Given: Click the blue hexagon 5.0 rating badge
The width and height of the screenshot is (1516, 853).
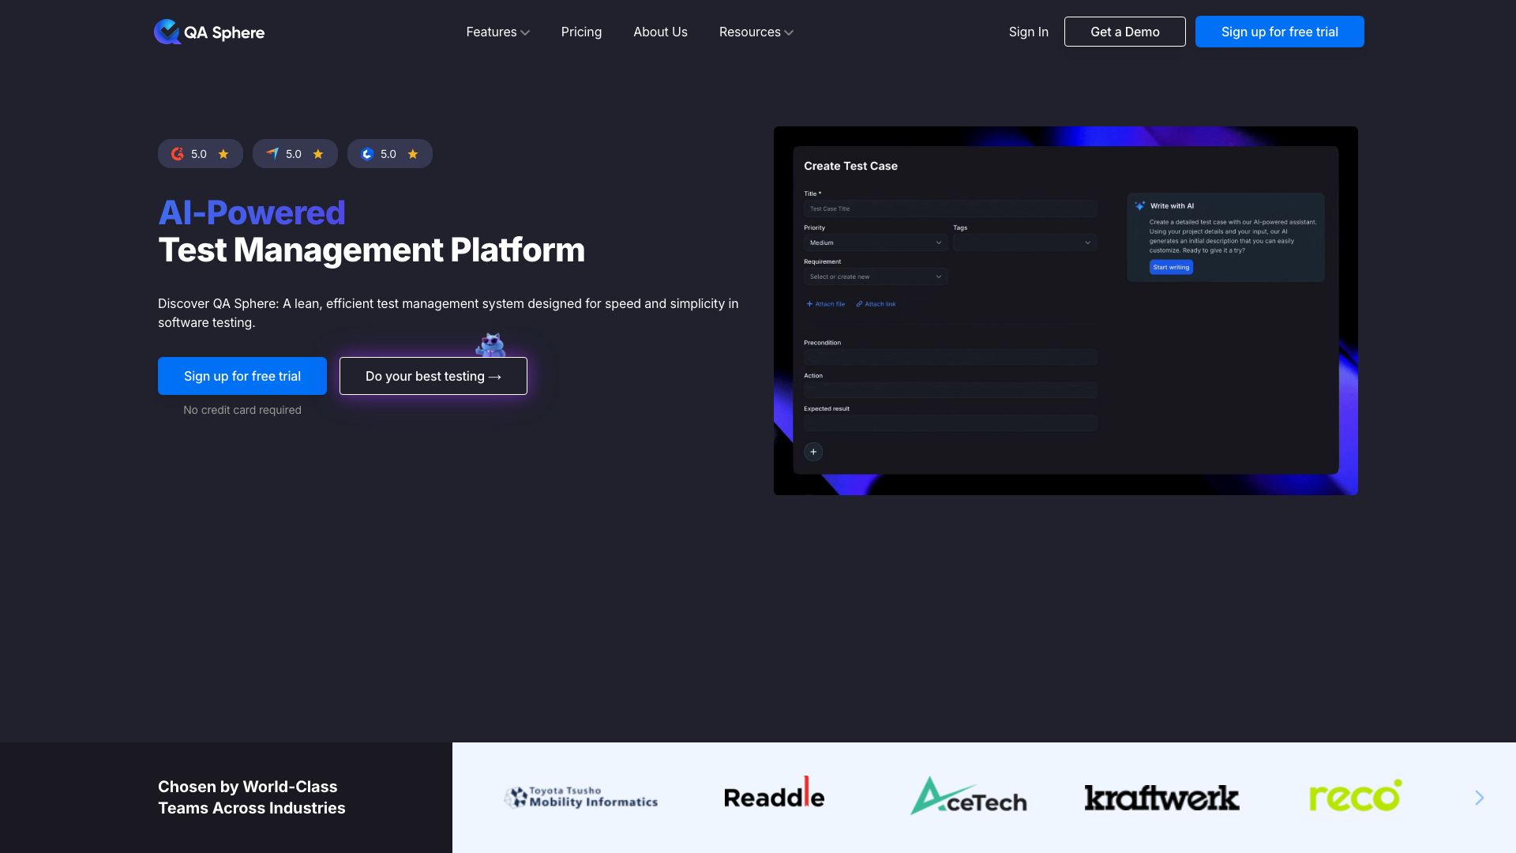Looking at the screenshot, I should coord(389,154).
